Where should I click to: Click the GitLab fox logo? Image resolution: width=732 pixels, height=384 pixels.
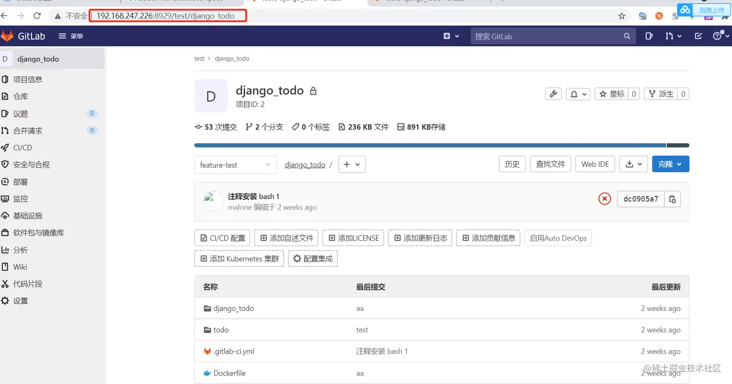coord(7,36)
